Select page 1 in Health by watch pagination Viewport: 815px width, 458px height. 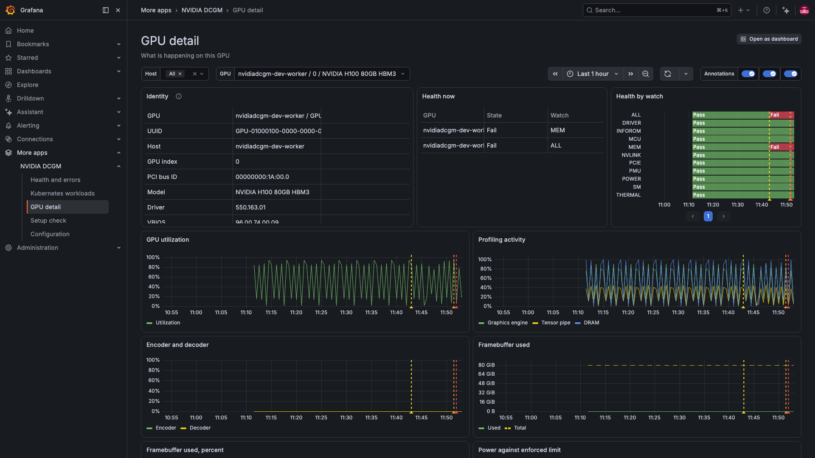tap(708, 216)
